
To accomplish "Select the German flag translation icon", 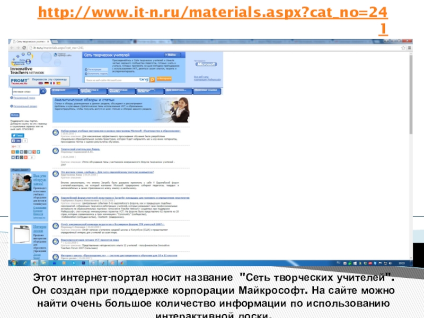I will (x=47, y=83).
